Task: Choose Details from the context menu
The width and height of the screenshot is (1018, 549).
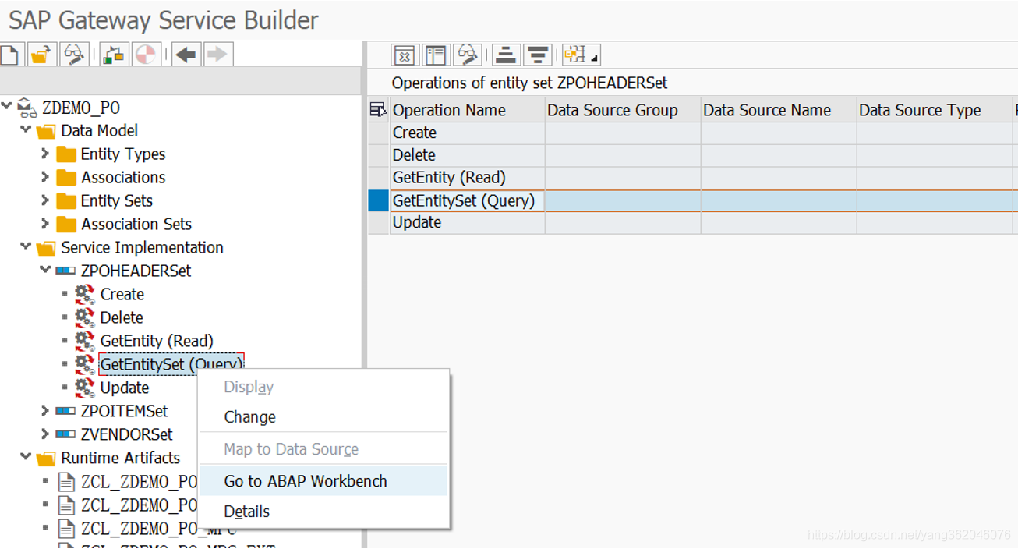Action: point(324,512)
